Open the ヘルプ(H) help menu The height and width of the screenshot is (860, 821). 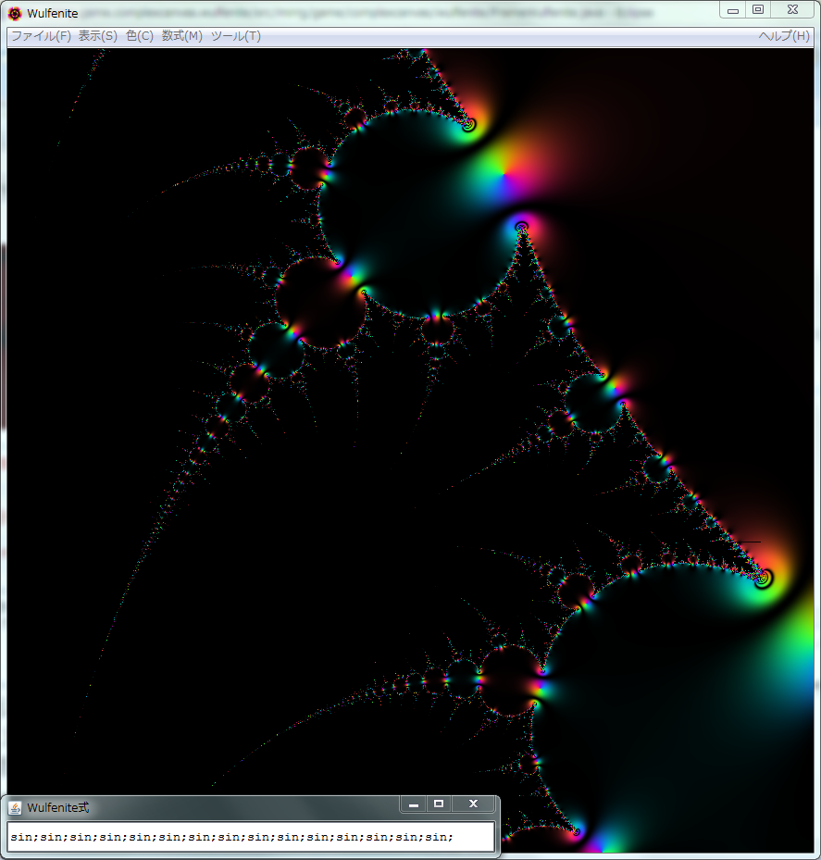pos(783,36)
